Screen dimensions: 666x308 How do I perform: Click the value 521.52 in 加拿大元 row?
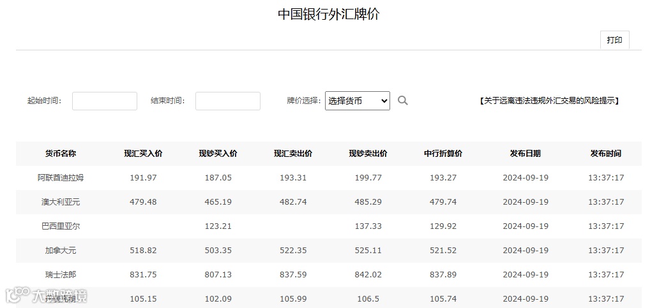[443, 251]
